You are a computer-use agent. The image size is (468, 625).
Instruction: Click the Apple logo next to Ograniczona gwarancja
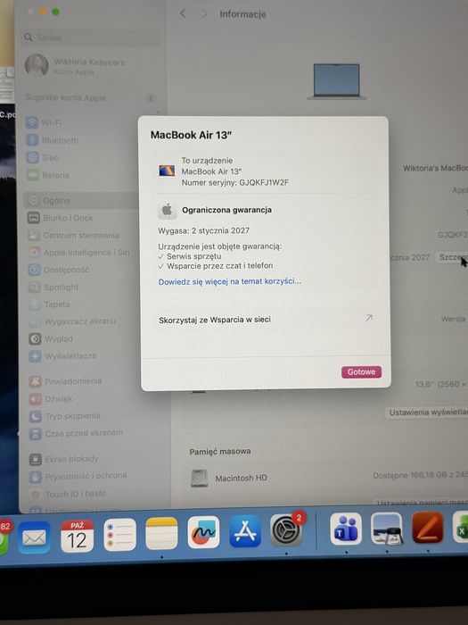click(x=168, y=210)
